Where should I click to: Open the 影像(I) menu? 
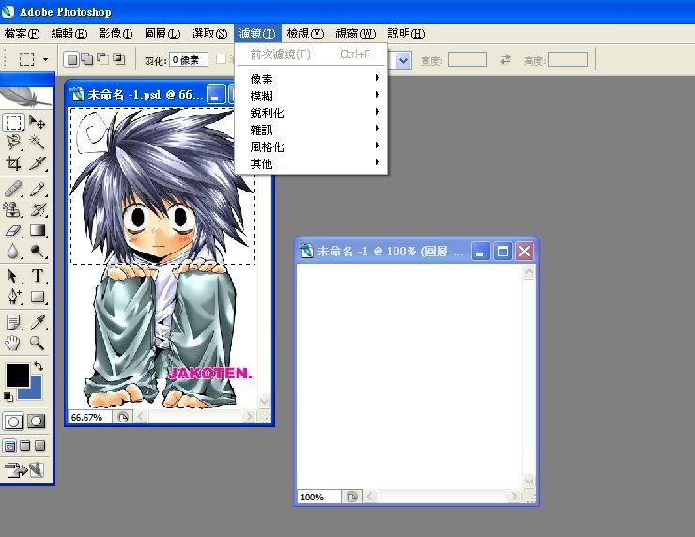[x=116, y=34]
